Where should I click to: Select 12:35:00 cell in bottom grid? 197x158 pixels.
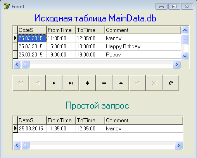pos(90,128)
